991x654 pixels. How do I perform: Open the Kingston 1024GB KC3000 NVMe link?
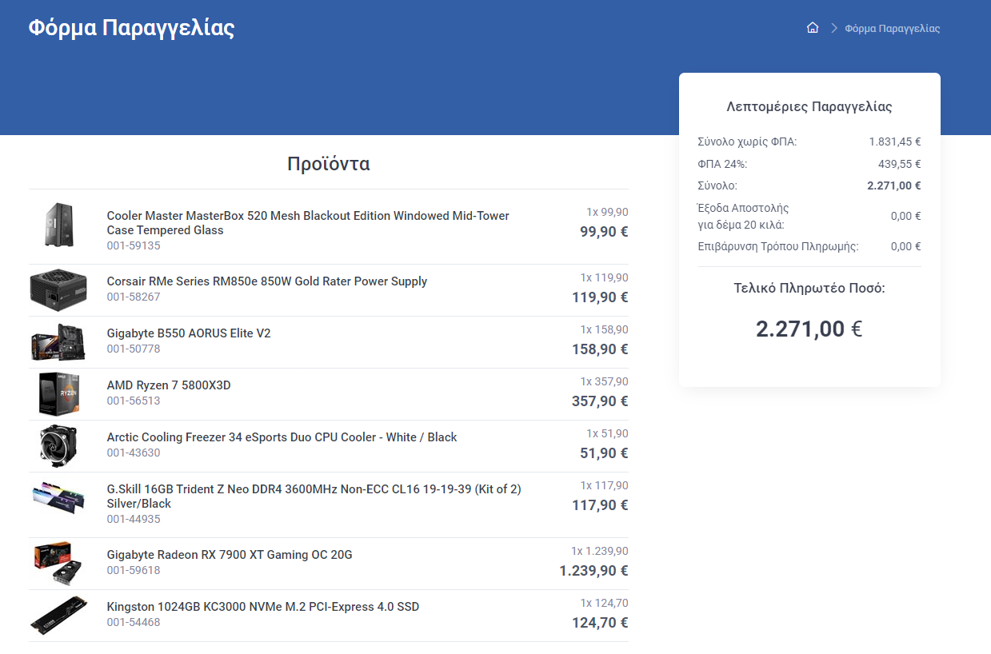tap(263, 607)
